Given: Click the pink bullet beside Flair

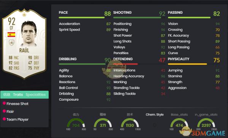Looking at the screenshot, I should coord(4,111).
